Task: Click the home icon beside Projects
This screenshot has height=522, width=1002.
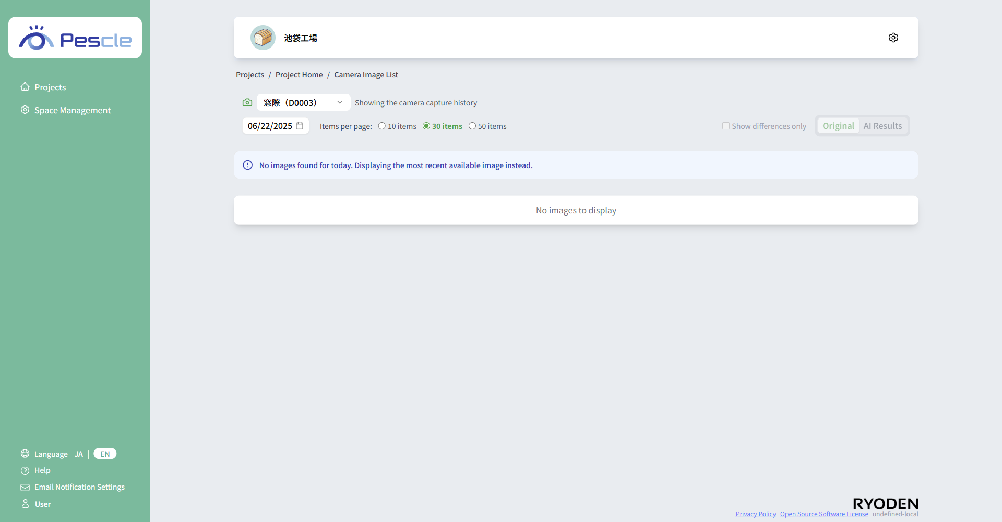Action: point(25,87)
